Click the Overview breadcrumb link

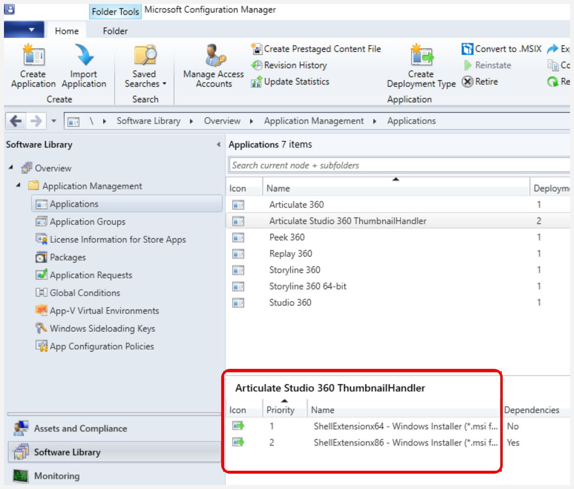pos(222,121)
